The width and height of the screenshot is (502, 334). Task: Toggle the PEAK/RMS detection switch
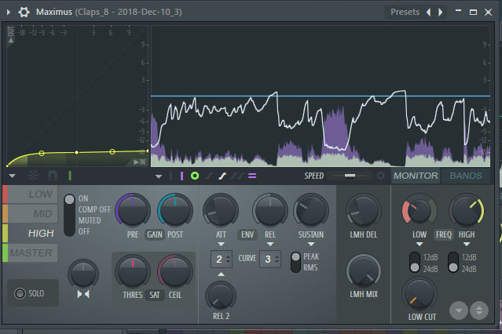pyautogui.click(x=295, y=262)
